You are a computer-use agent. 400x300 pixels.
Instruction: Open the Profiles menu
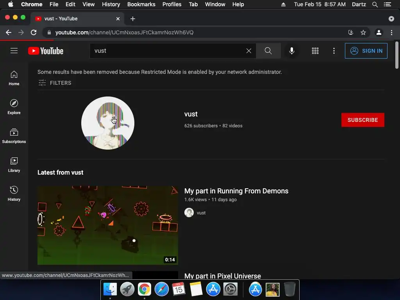point(172,4)
